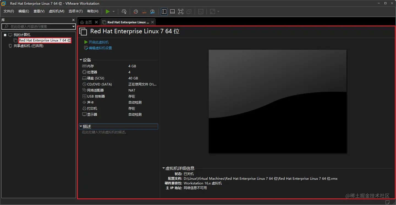396x205 pixels.
Task: Click the revert snapshot toolbar icon
Action: (144, 12)
